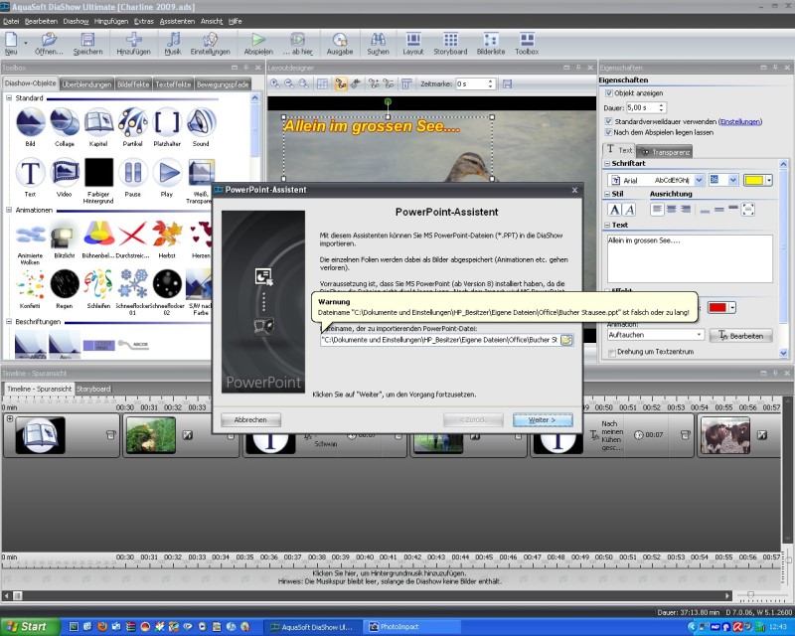The width and height of the screenshot is (795, 636).
Task: Toggle the 'Objekt anzeigen' checkbox
Action: [608, 92]
